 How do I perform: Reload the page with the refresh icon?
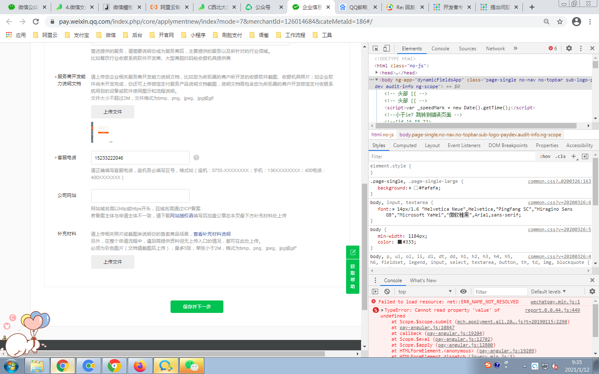tap(36, 22)
